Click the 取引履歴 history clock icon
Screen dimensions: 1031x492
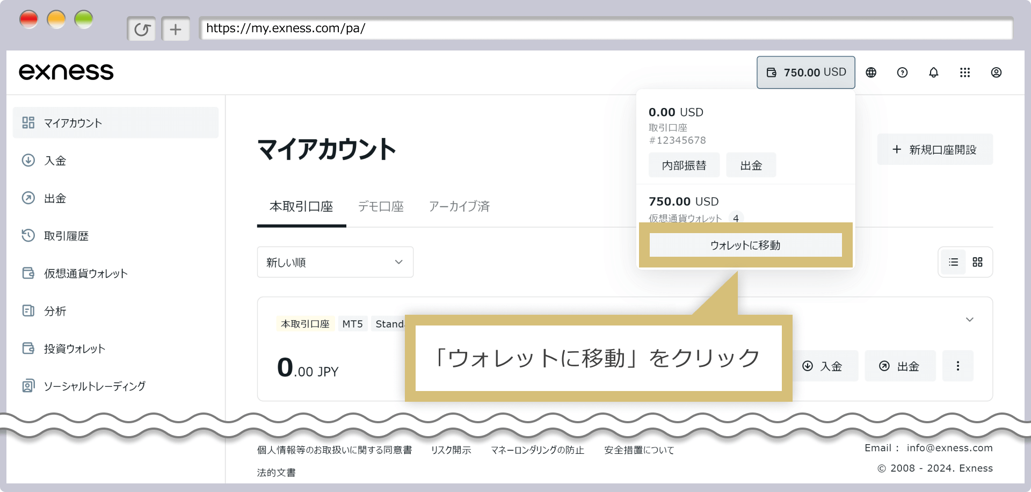tap(28, 235)
